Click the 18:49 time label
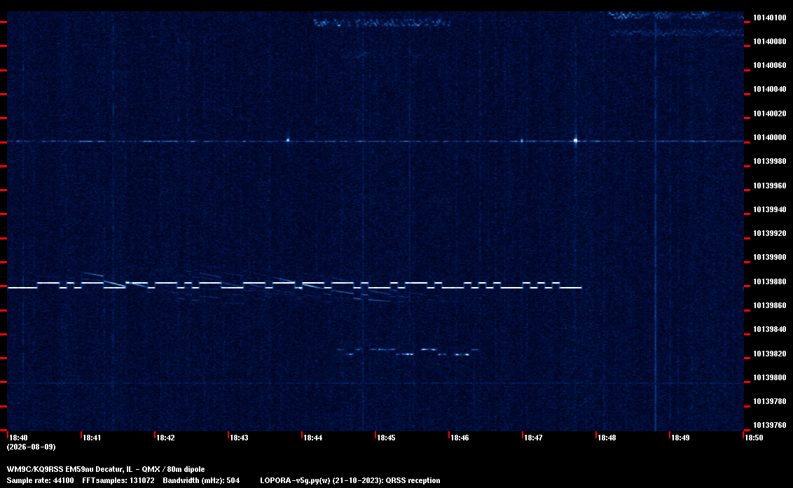This screenshot has height=488, width=793. click(680, 438)
